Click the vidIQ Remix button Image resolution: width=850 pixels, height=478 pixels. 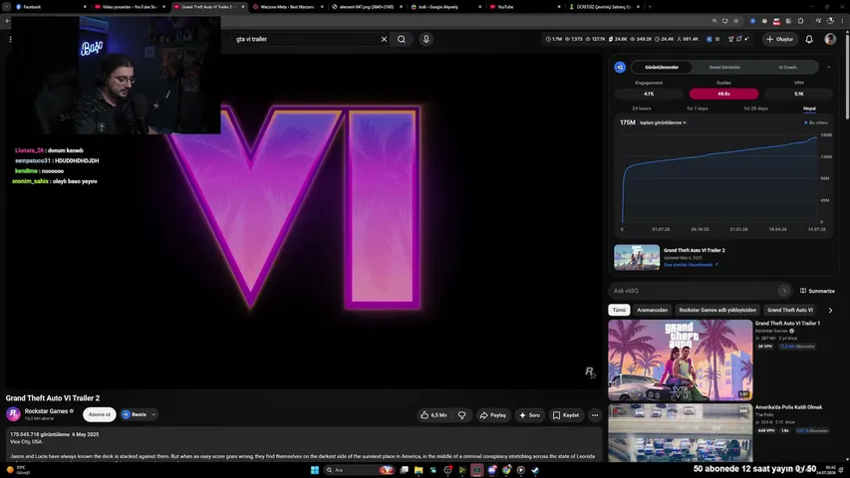click(x=135, y=414)
